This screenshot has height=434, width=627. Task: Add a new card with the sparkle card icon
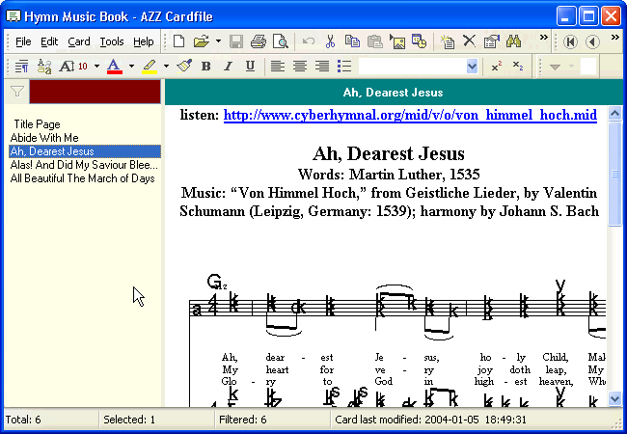point(447,41)
